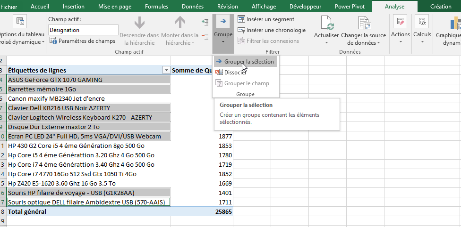Viewport: 461px width, 227px height.
Task: Select the HP 430 G2 Core i5 cell
Action: coord(89,146)
